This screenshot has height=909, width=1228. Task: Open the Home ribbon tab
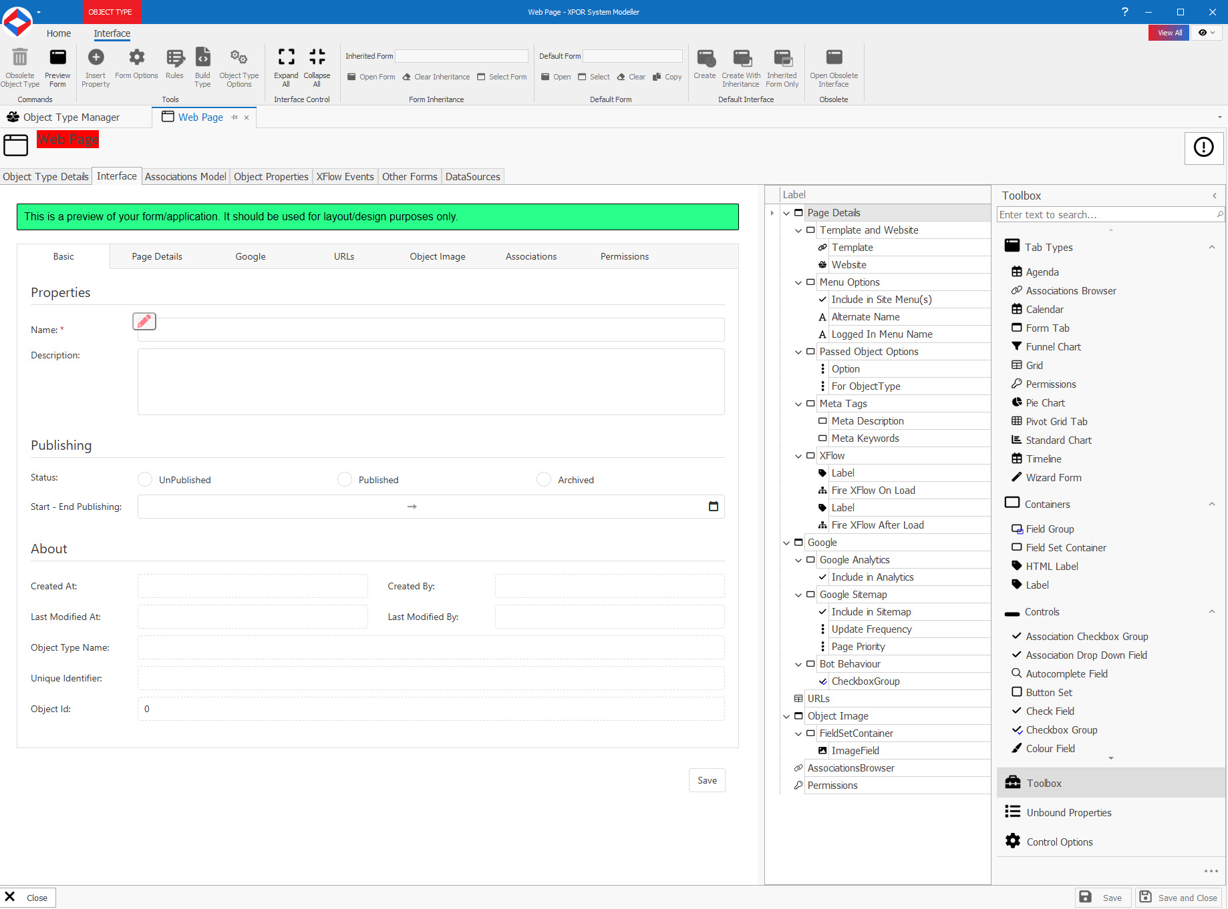(x=58, y=33)
